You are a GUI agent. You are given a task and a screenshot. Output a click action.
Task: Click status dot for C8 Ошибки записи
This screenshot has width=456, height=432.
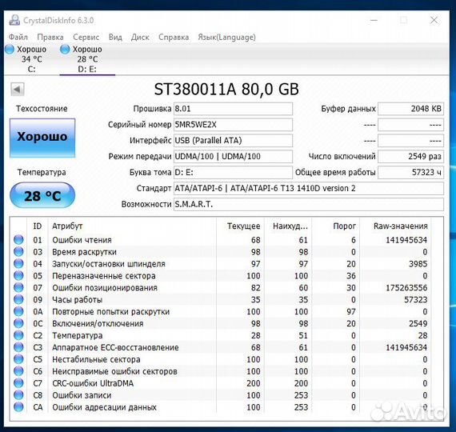18,395
